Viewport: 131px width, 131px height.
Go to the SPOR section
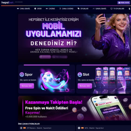38,9
